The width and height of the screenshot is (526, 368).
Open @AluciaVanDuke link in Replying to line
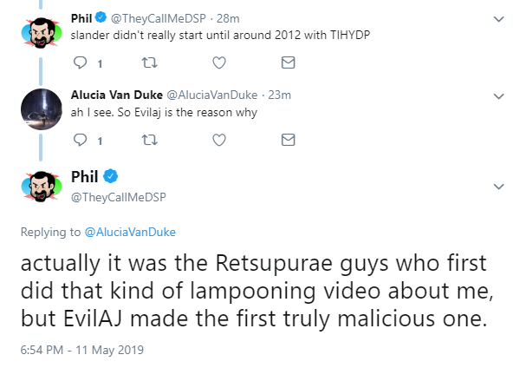pyautogui.click(x=130, y=233)
